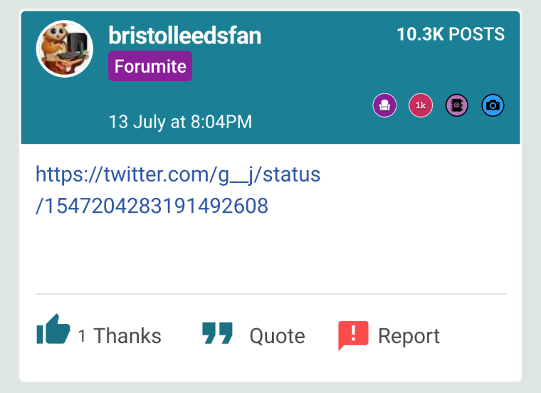Click the purple armchair badge icon

[x=384, y=105]
